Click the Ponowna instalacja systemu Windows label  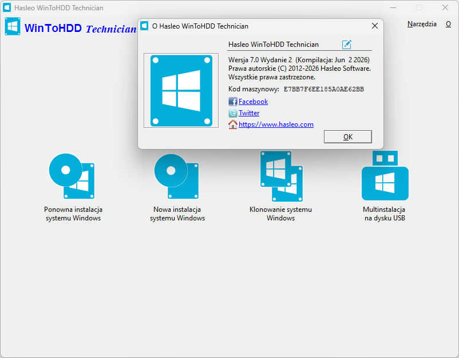(73, 214)
